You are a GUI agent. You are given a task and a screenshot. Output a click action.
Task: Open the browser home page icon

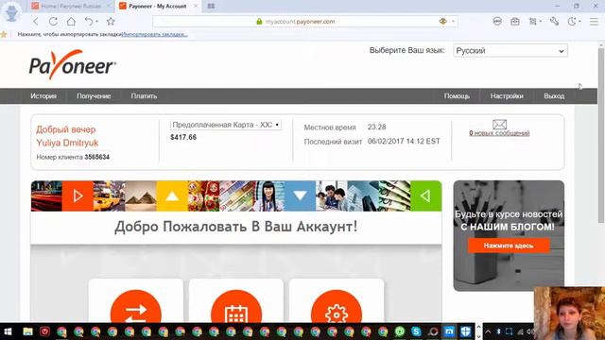coord(71,22)
